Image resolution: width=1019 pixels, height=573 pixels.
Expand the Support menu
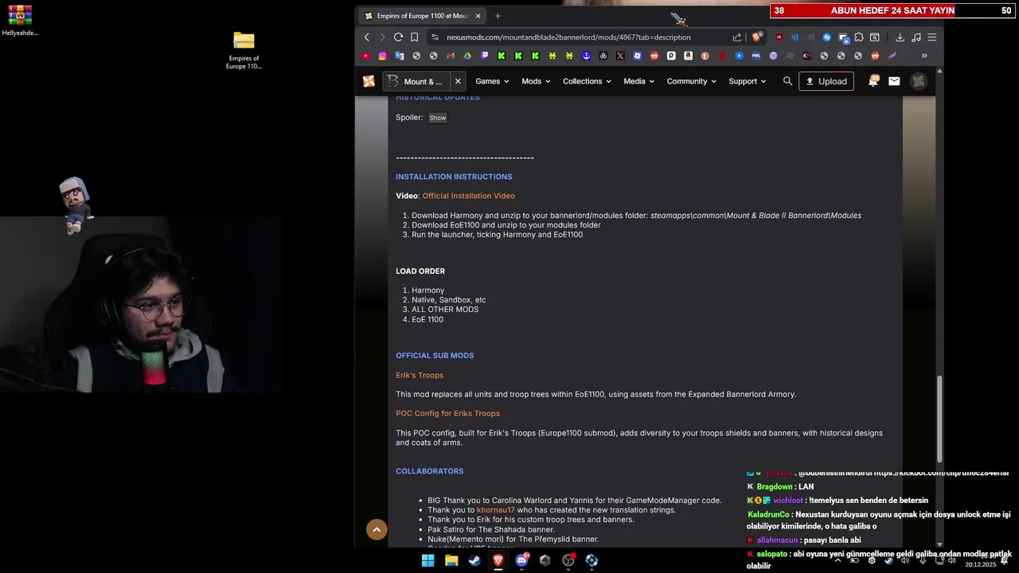tap(747, 81)
